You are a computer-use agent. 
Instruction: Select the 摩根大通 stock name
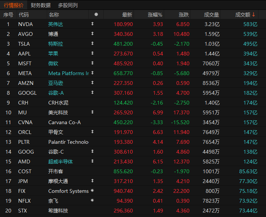(x=58, y=182)
